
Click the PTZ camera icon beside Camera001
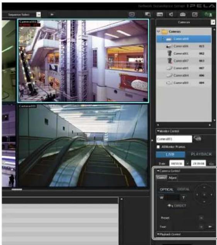(x=170, y=53)
